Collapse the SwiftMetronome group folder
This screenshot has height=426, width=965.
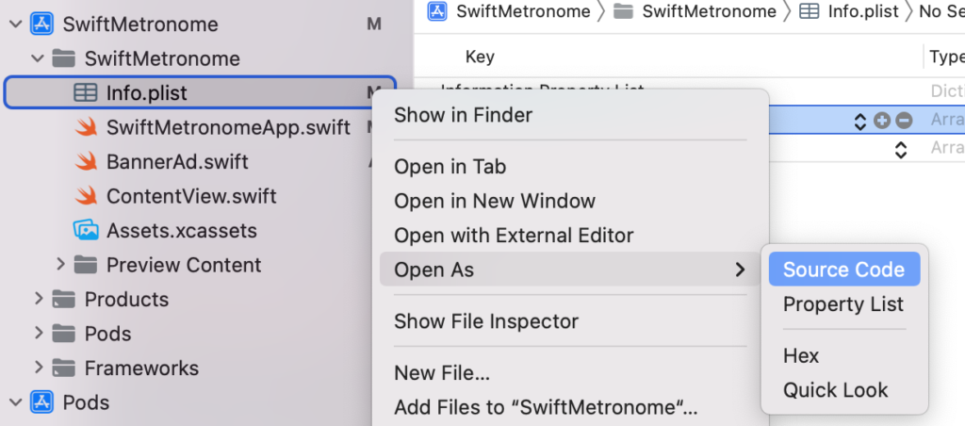click(38, 59)
